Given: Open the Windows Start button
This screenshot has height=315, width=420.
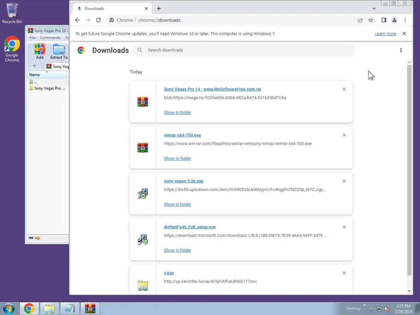Looking at the screenshot, I should pos(9,309).
